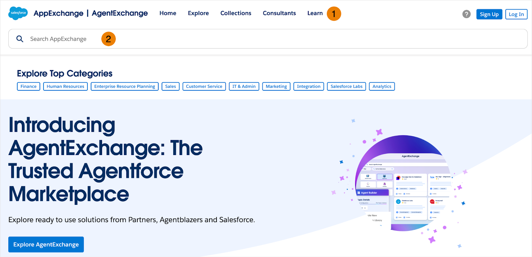Click the 'Explore Top Categories' heading
Viewport: 532px width, 257px height.
click(65, 73)
